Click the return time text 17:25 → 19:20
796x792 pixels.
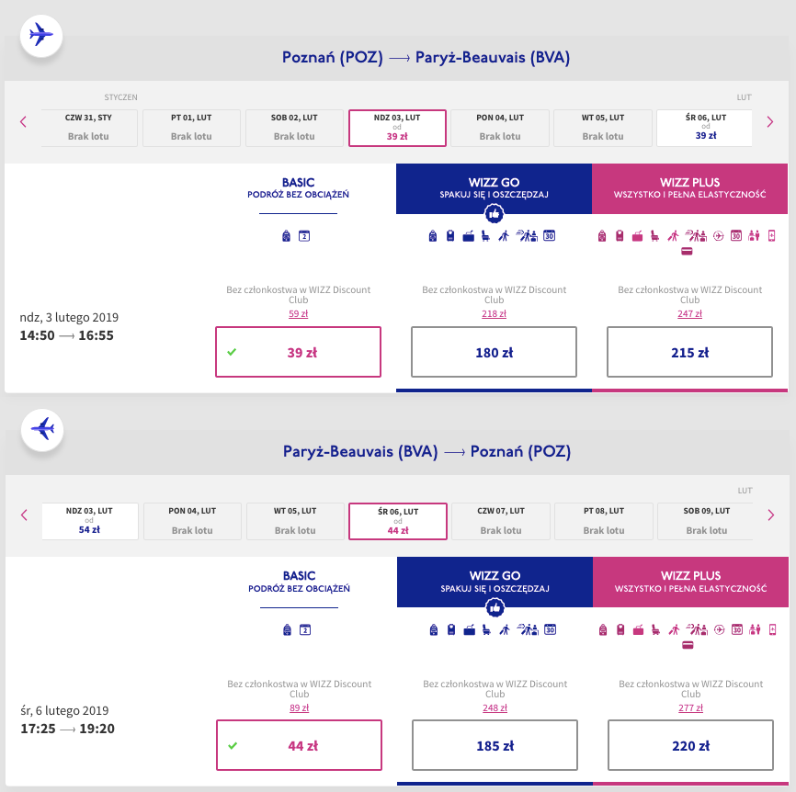67,729
